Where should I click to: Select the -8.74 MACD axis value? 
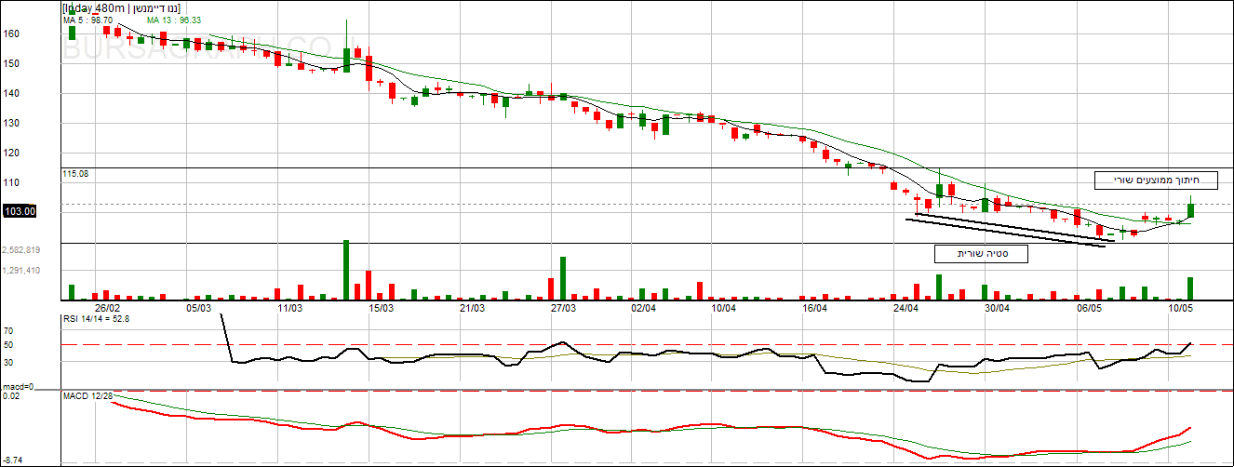pyautogui.click(x=13, y=460)
